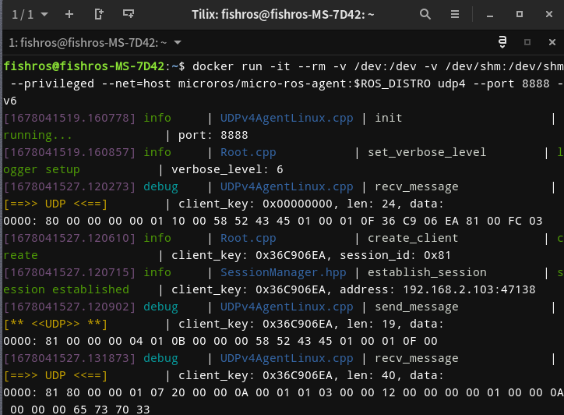Click terminal title '1: fishros@fishros-MS-7D42: ~'
Viewport: 564px width, 415px height.
pos(87,42)
